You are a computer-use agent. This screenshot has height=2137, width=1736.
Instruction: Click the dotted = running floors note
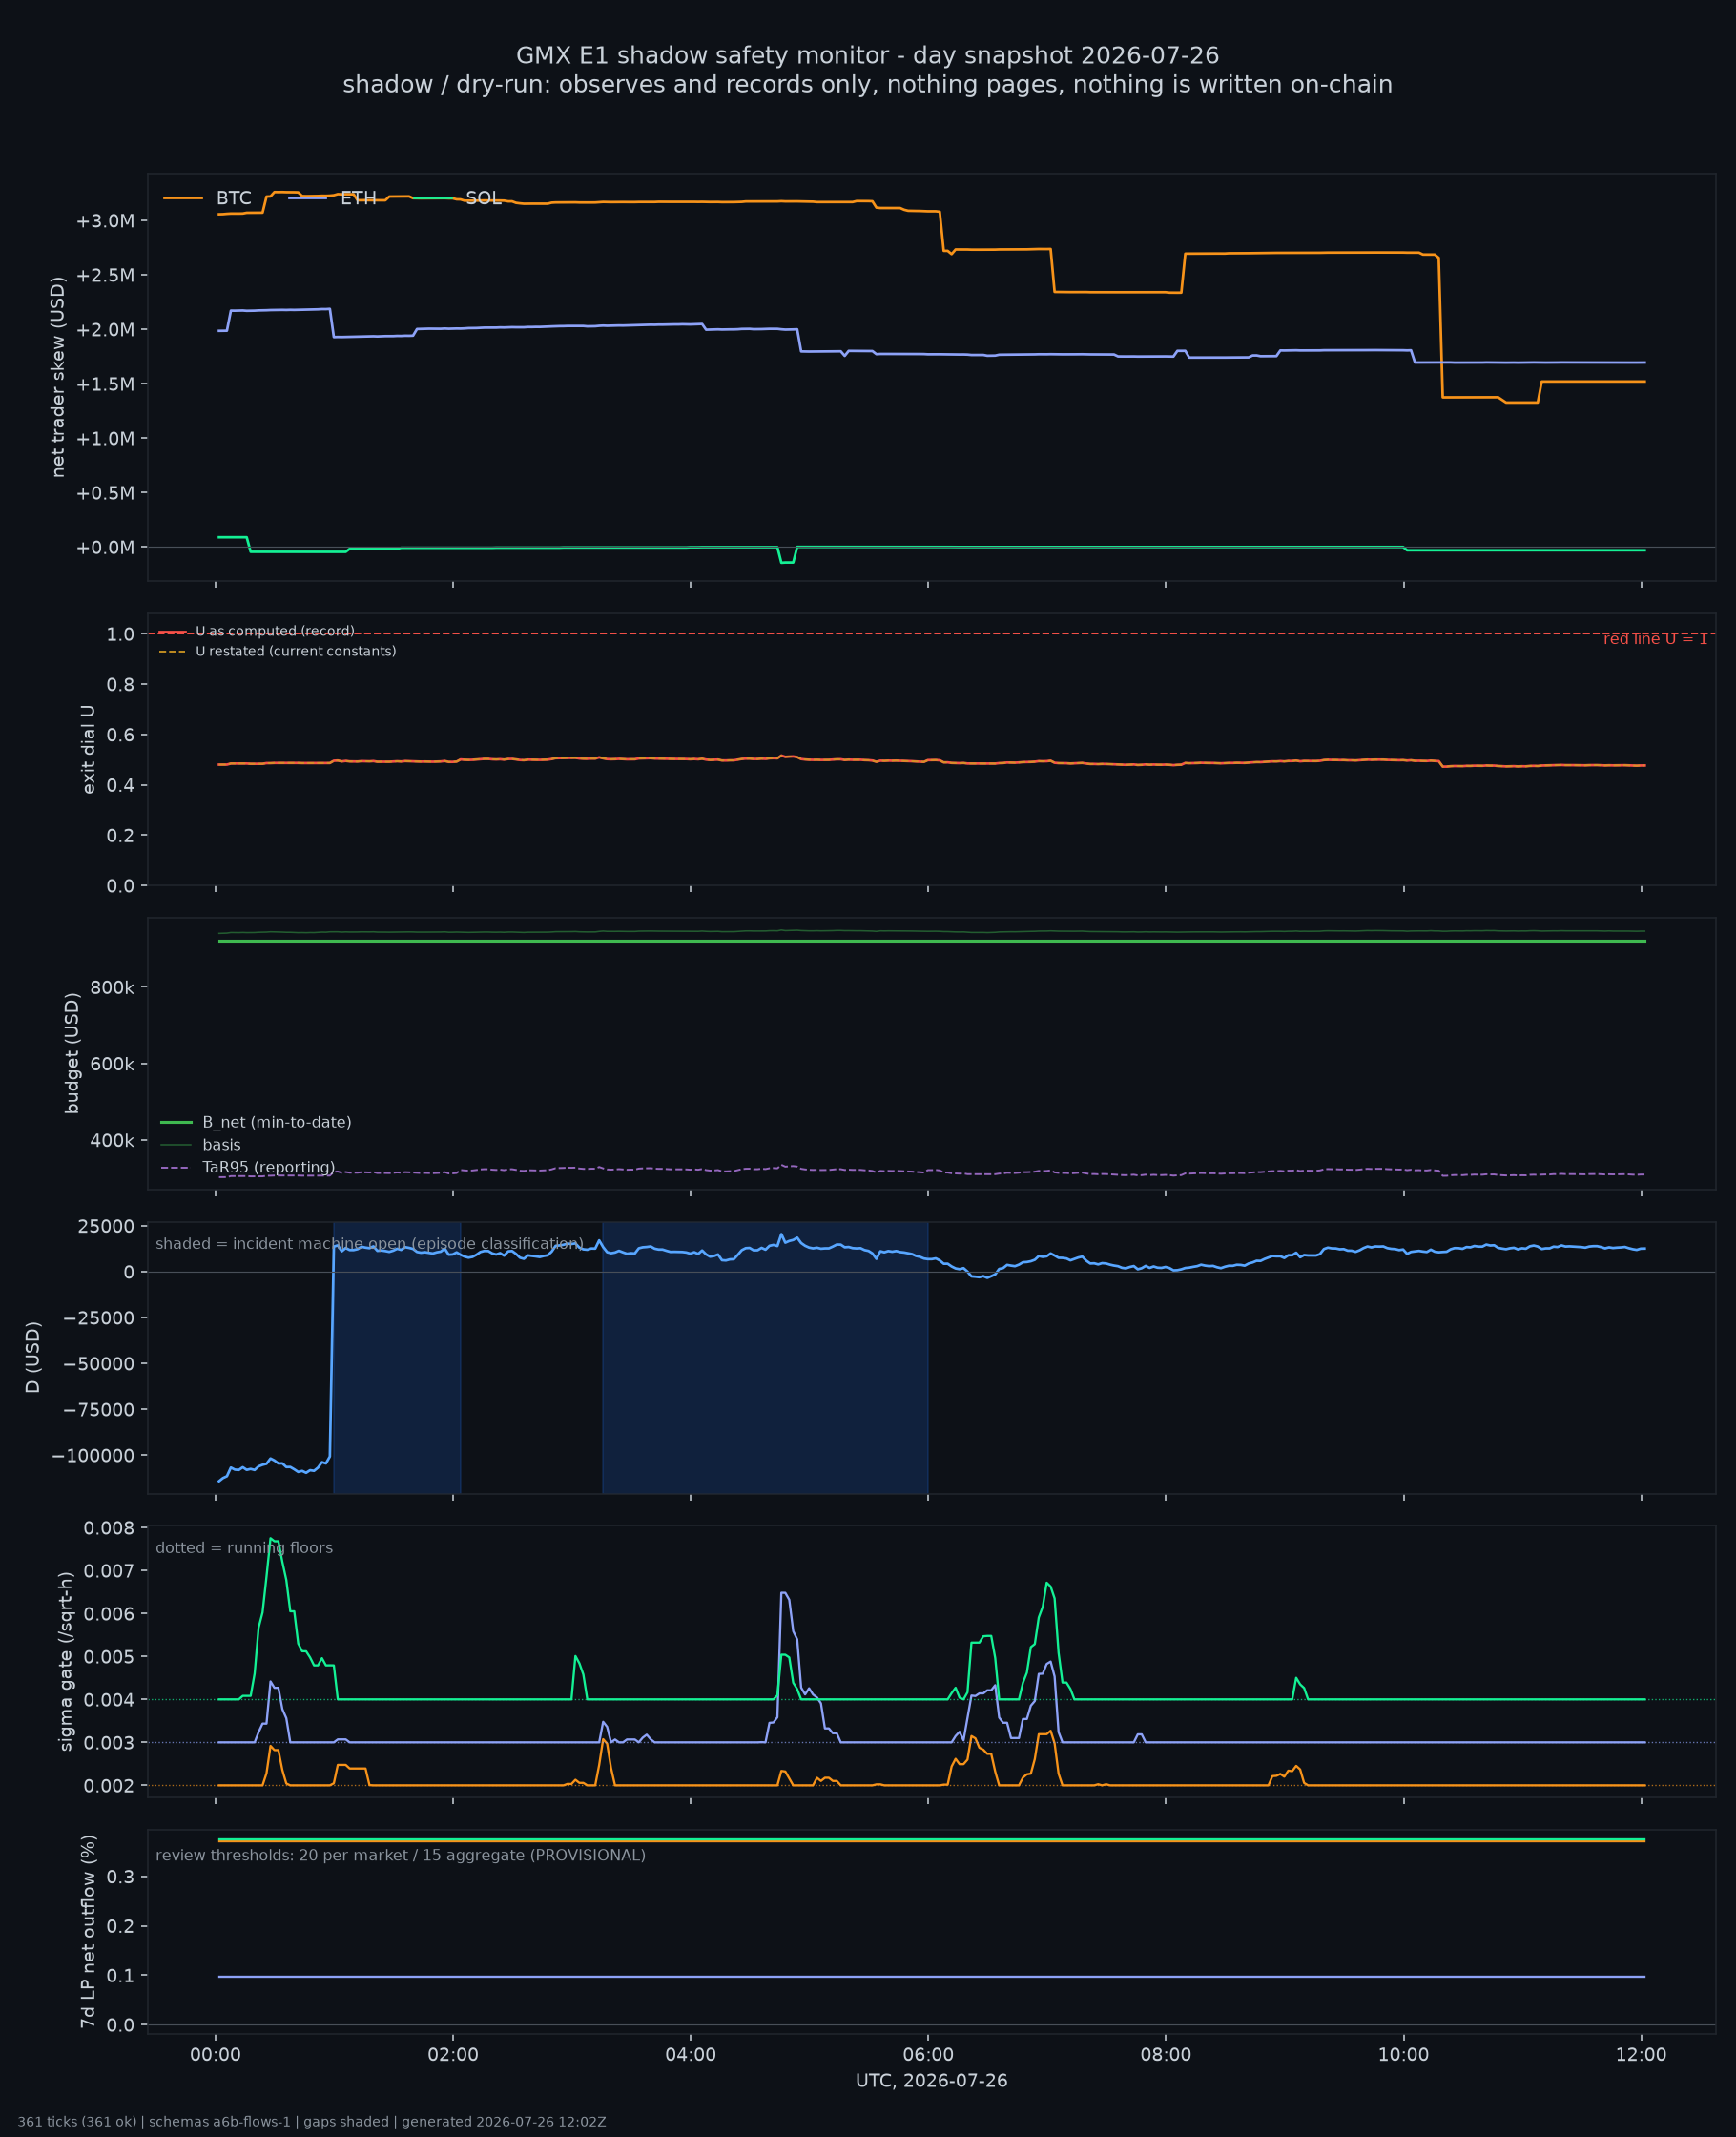click(x=244, y=1548)
